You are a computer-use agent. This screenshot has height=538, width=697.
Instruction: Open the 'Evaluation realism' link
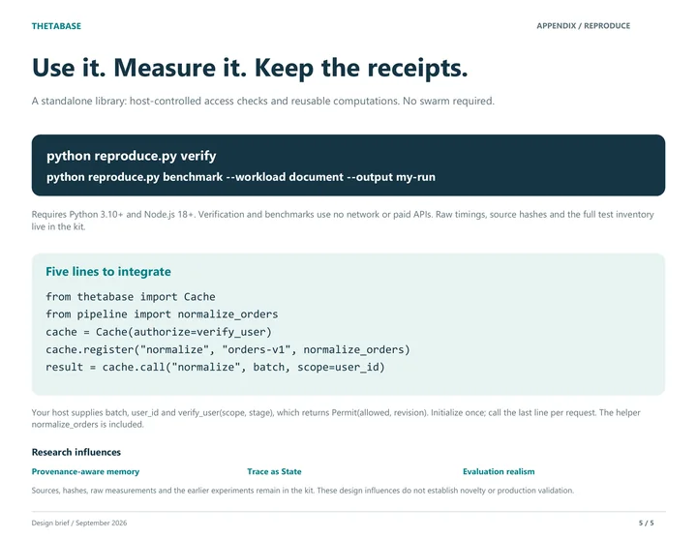pos(499,472)
